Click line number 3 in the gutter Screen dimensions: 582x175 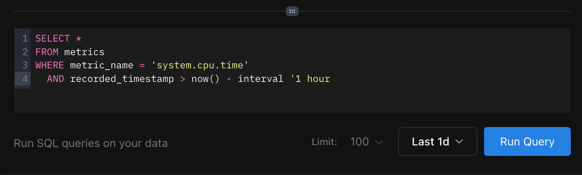(x=25, y=65)
